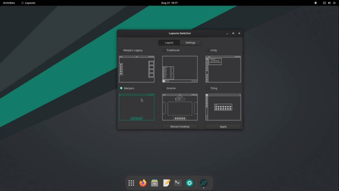The image size is (339, 191).
Task: Open the clock and calendar dropdown
Action: pos(169,3)
